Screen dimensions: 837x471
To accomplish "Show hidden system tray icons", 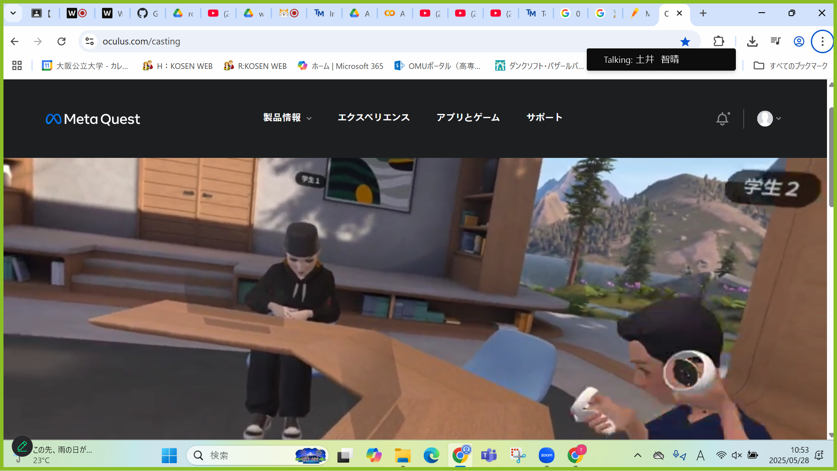I will tap(637, 455).
